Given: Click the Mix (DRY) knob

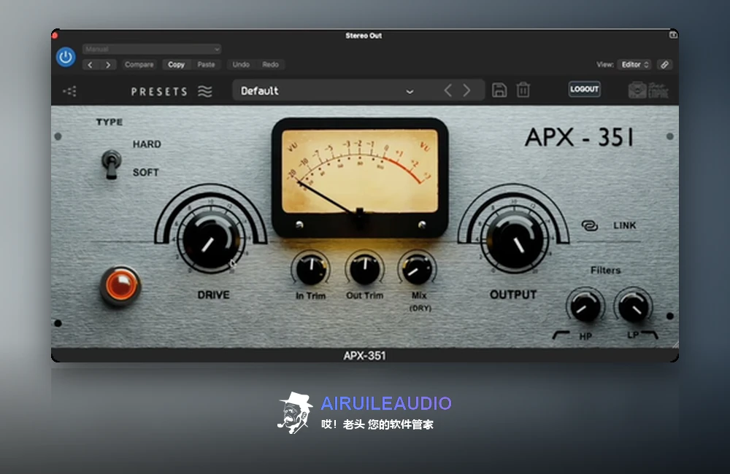Looking at the screenshot, I should tap(417, 269).
